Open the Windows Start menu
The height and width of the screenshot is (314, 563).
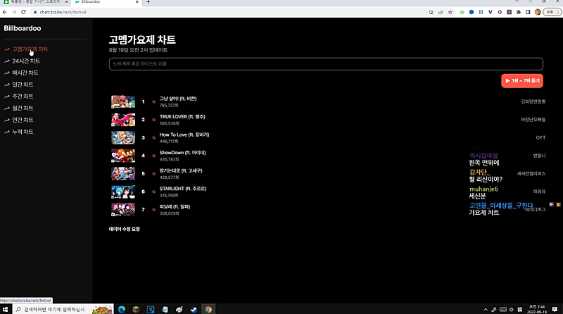click(5, 309)
